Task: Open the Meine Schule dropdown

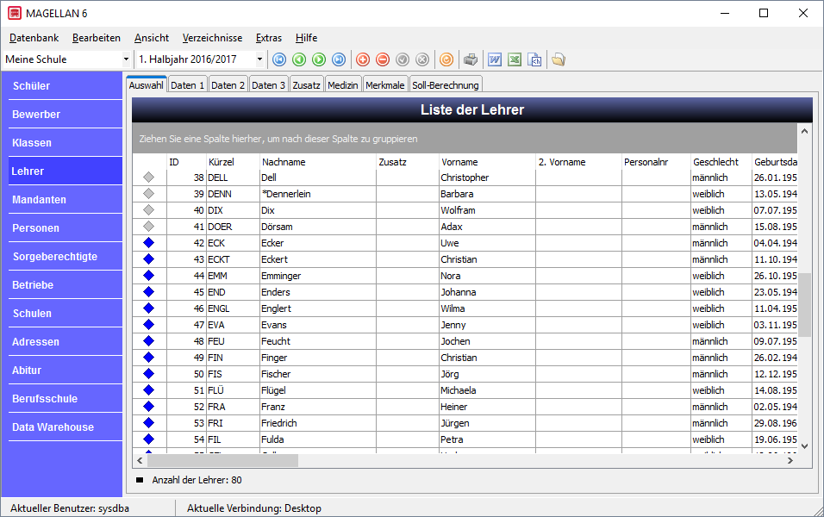Action: click(x=126, y=59)
